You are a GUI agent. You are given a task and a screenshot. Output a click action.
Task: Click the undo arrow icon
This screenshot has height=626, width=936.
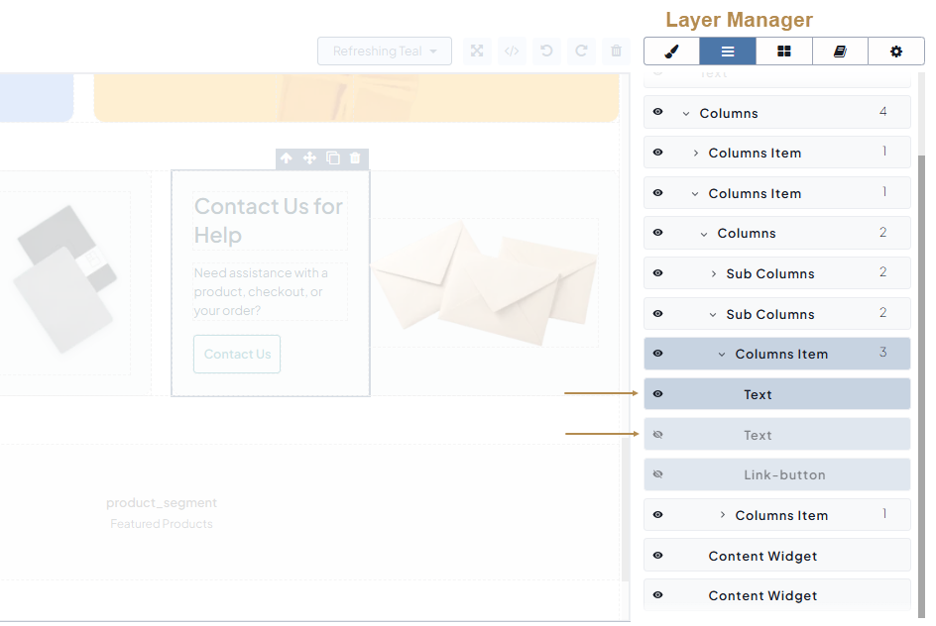click(x=546, y=52)
